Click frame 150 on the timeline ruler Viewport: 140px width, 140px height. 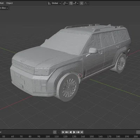pyautogui.click(x=92, y=136)
